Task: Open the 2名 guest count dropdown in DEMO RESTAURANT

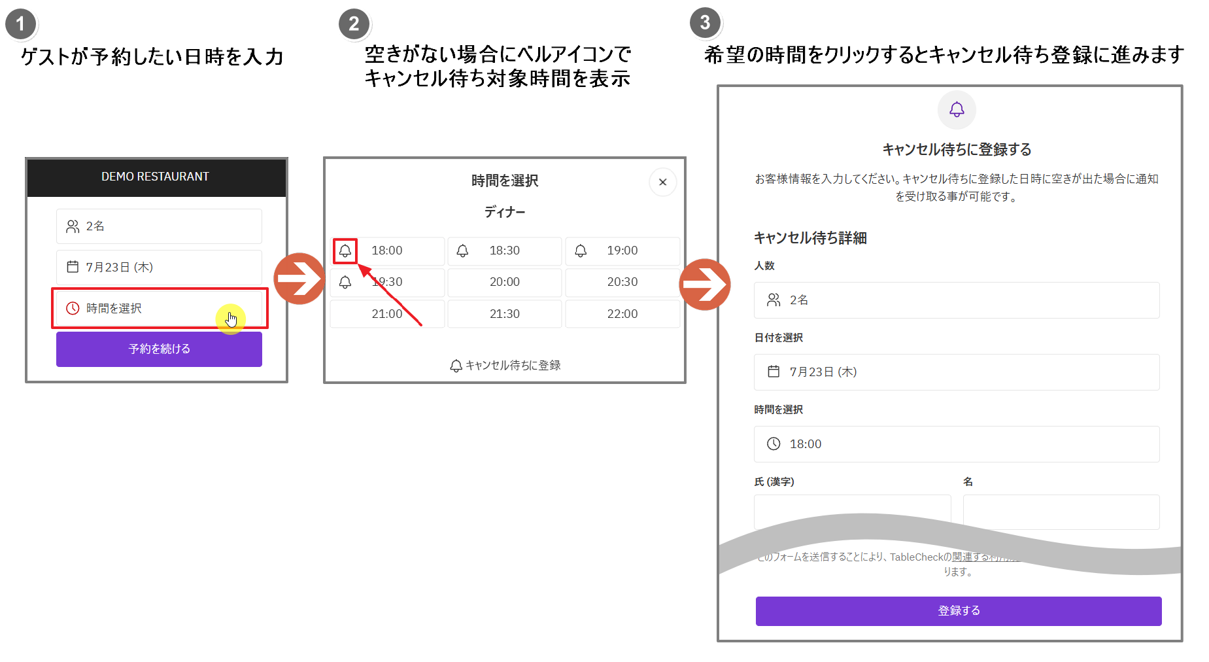Action: [x=159, y=226]
